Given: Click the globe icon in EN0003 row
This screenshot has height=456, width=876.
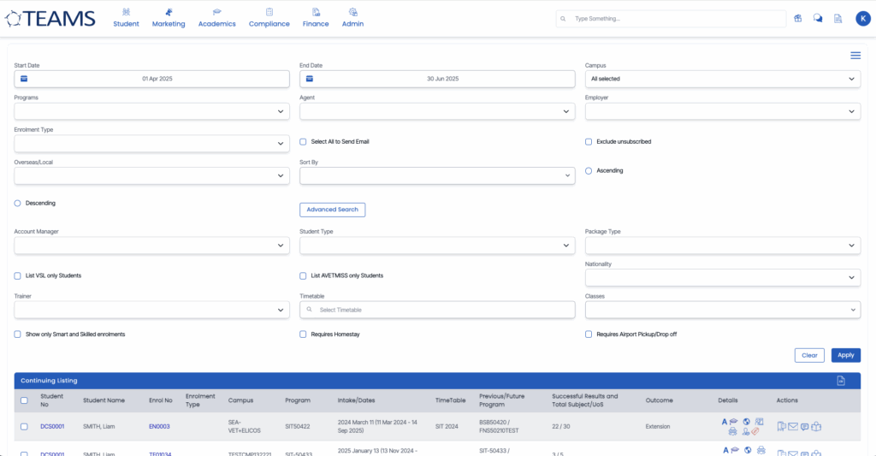Looking at the screenshot, I should [746, 422].
